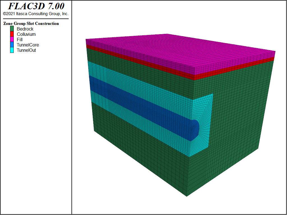Click the red Colluvium legend swatch
287x215 pixels.
[12, 34]
